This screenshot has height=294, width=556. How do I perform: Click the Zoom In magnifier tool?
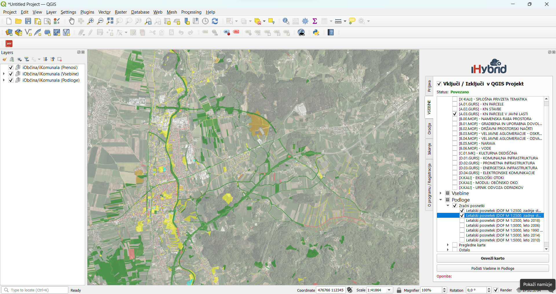[91, 21]
